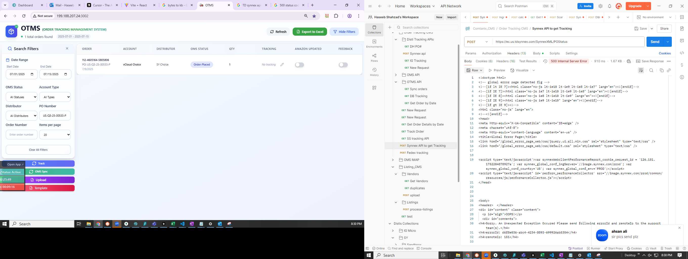
Task: Open the Params request tab
Action: pos(470,53)
